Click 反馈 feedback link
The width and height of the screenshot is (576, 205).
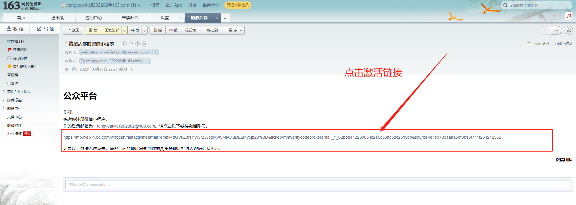tap(193, 5)
